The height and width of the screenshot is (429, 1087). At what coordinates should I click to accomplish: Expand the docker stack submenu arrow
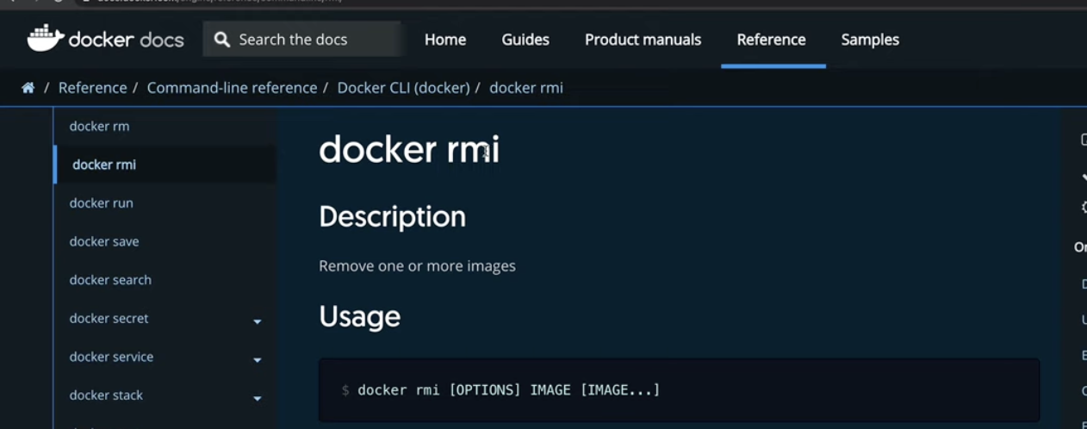click(257, 399)
